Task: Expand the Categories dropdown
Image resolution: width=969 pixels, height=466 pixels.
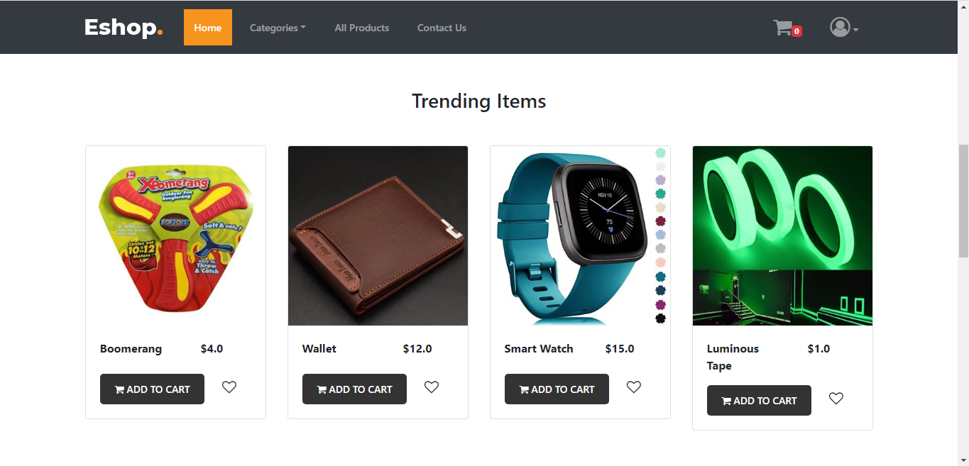Action: pyautogui.click(x=278, y=28)
